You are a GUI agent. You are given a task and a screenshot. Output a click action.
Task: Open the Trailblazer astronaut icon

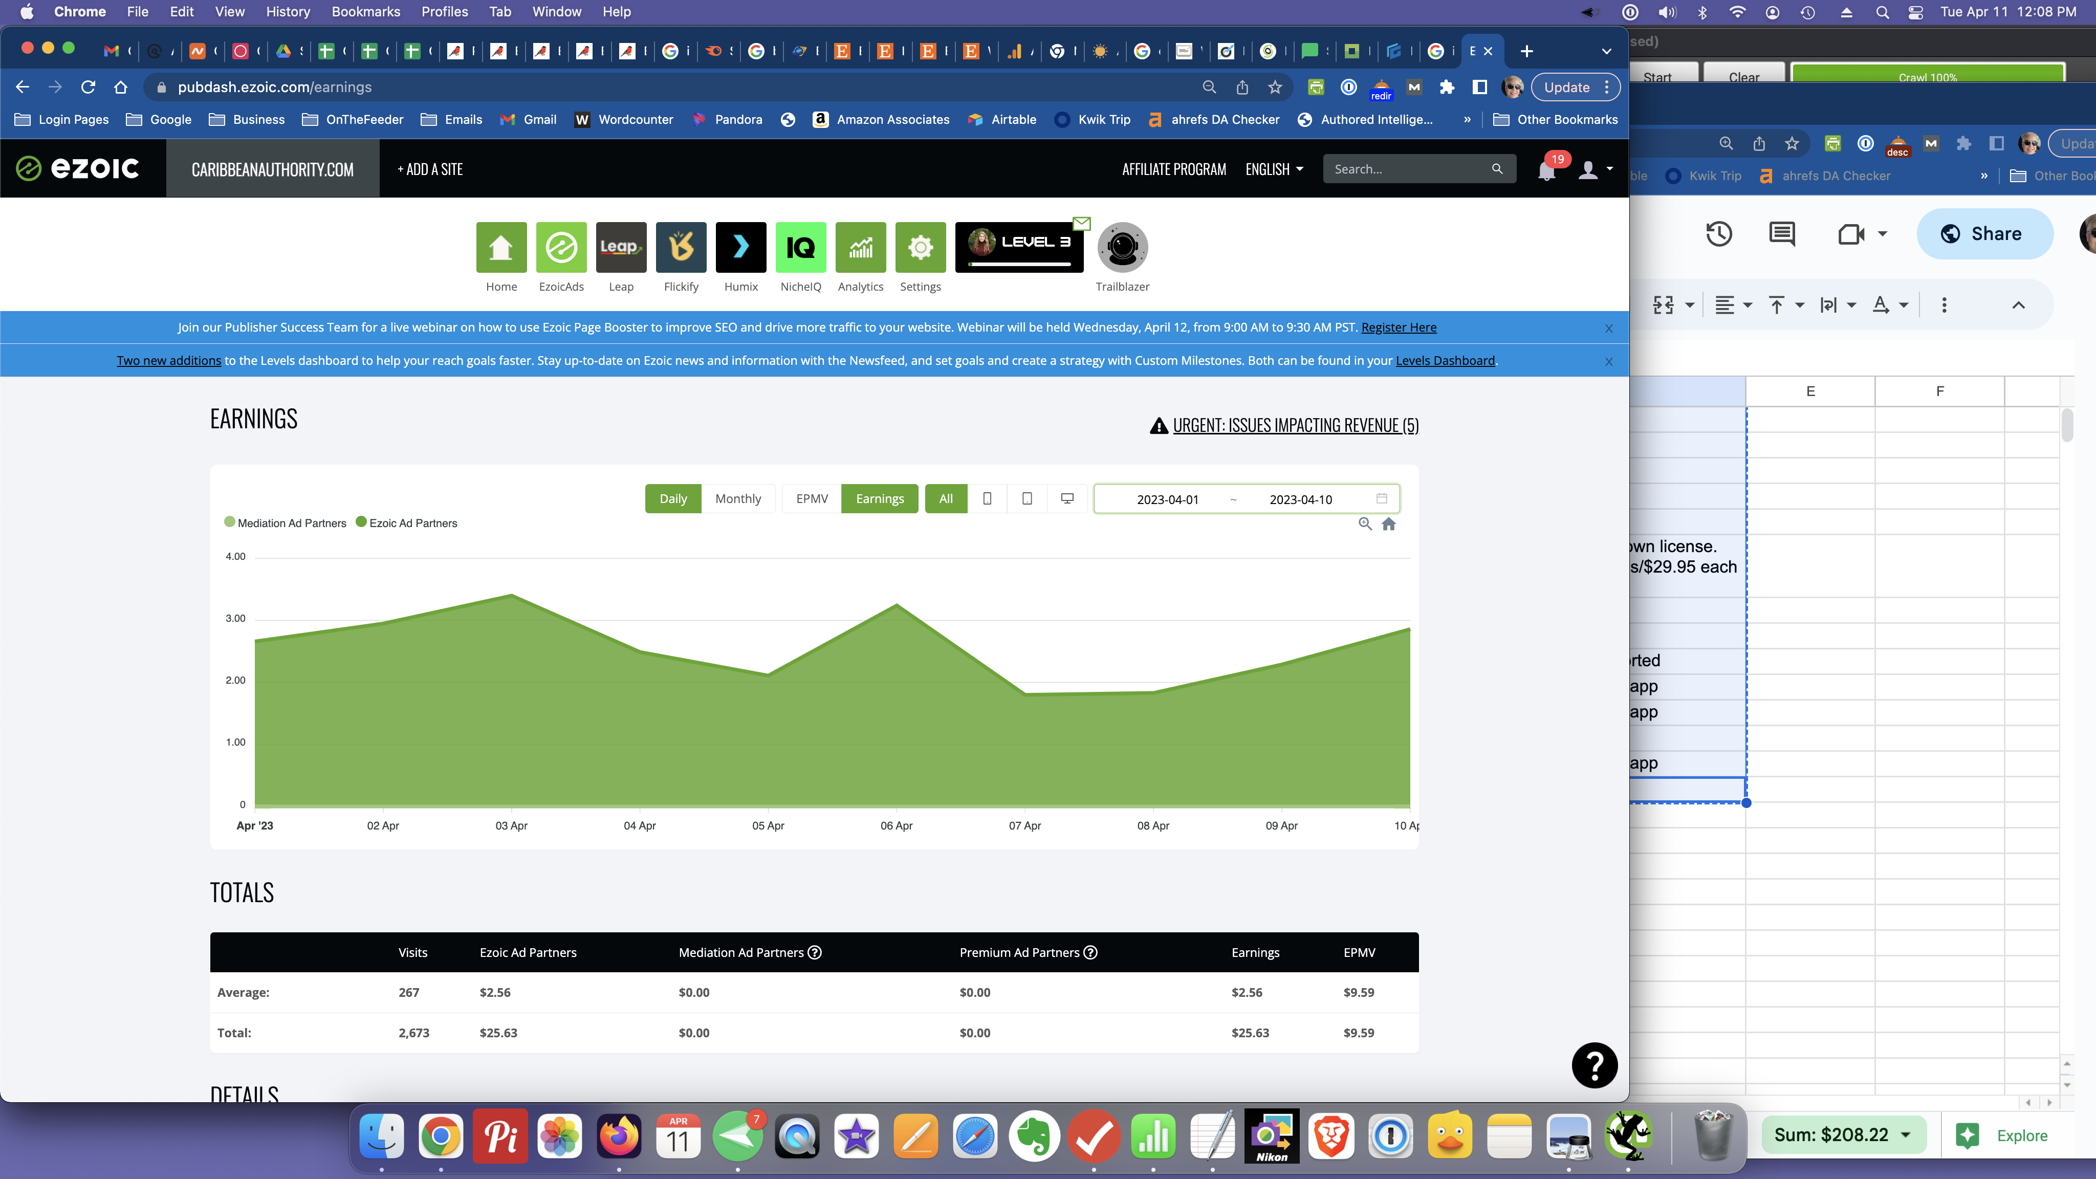[1122, 247]
